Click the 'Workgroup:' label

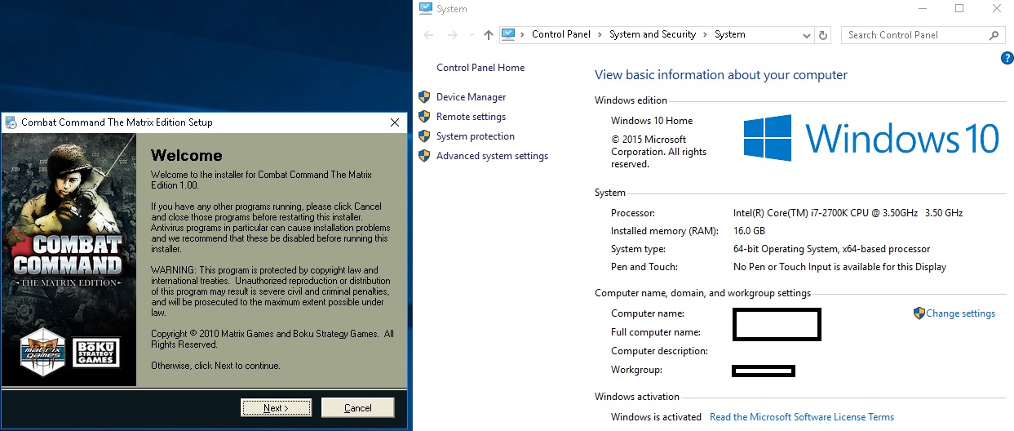coord(636,370)
